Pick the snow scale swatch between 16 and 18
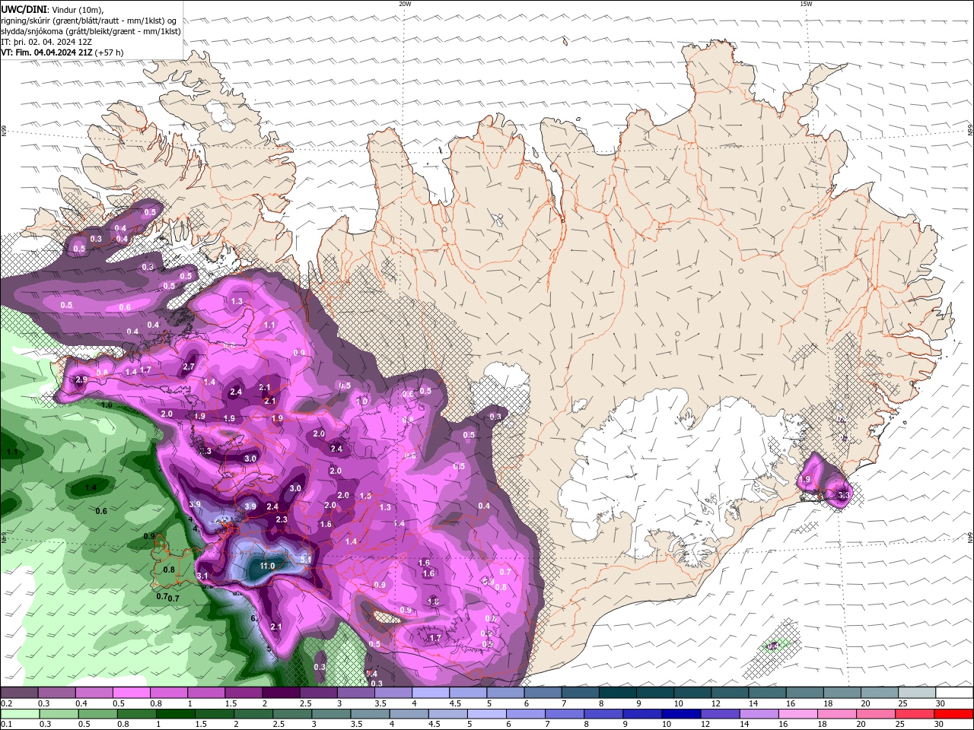The image size is (974, 730). 805,693
